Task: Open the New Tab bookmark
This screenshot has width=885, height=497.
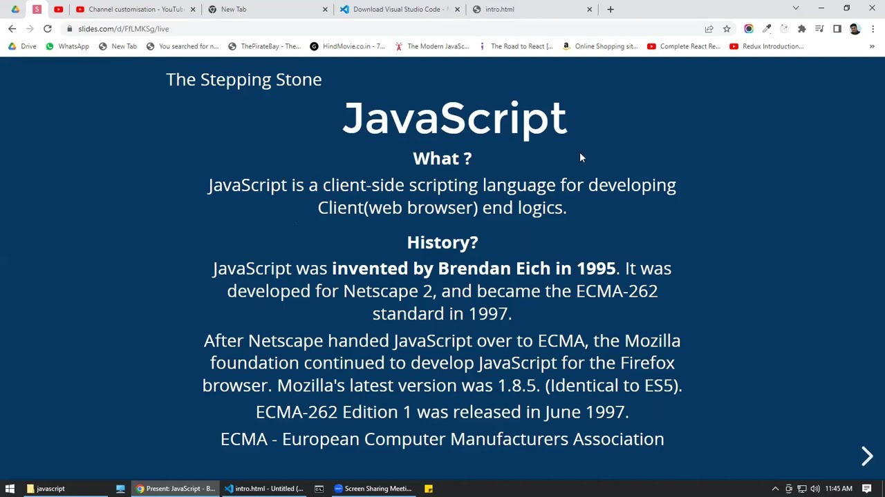Action: click(x=118, y=46)
